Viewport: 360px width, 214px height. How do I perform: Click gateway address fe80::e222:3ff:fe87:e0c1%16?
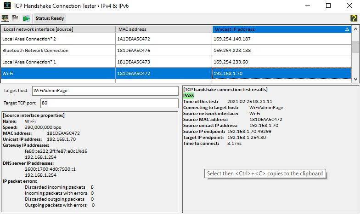click(x=56, y=151)
